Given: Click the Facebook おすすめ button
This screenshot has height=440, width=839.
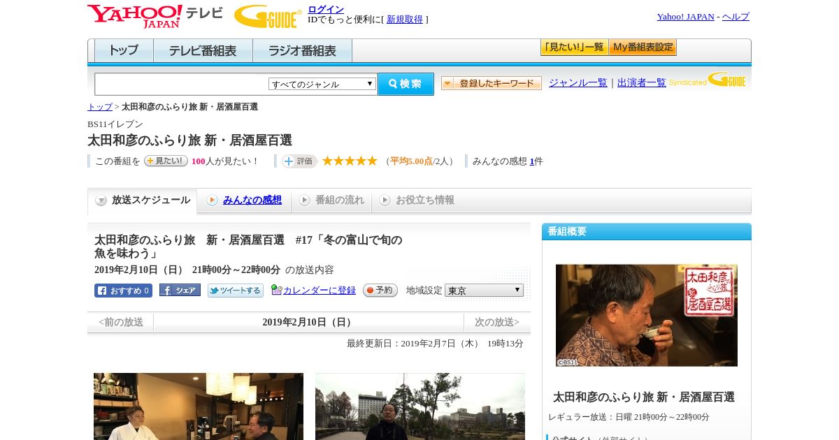Looking at the screenshot, I should tap(123, 291).
